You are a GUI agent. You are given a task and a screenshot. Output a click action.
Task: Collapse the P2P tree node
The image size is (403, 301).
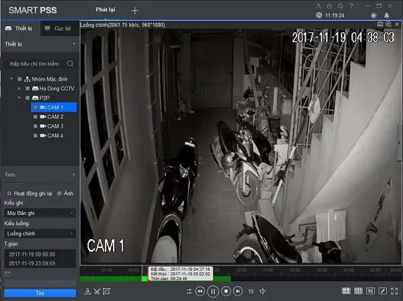pyautogui.click(x=19, y=97)
